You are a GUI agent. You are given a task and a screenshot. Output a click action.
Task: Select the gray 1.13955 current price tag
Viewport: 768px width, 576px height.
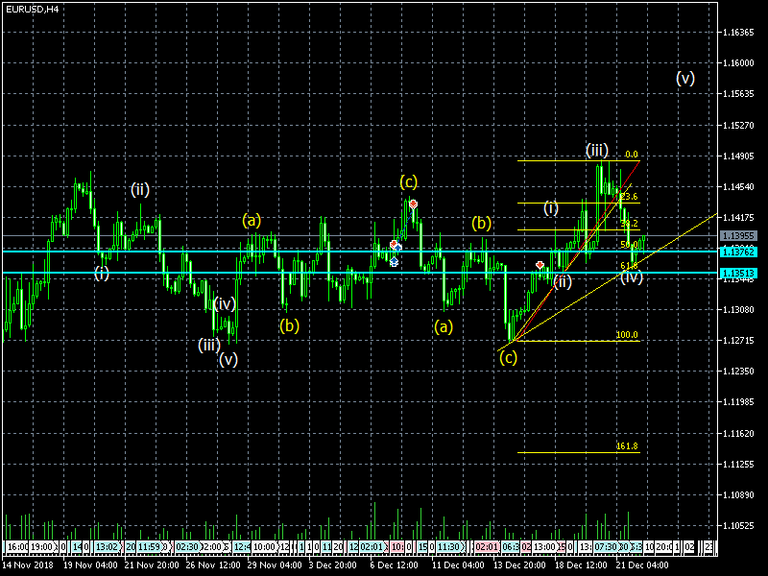coord(740,235)
